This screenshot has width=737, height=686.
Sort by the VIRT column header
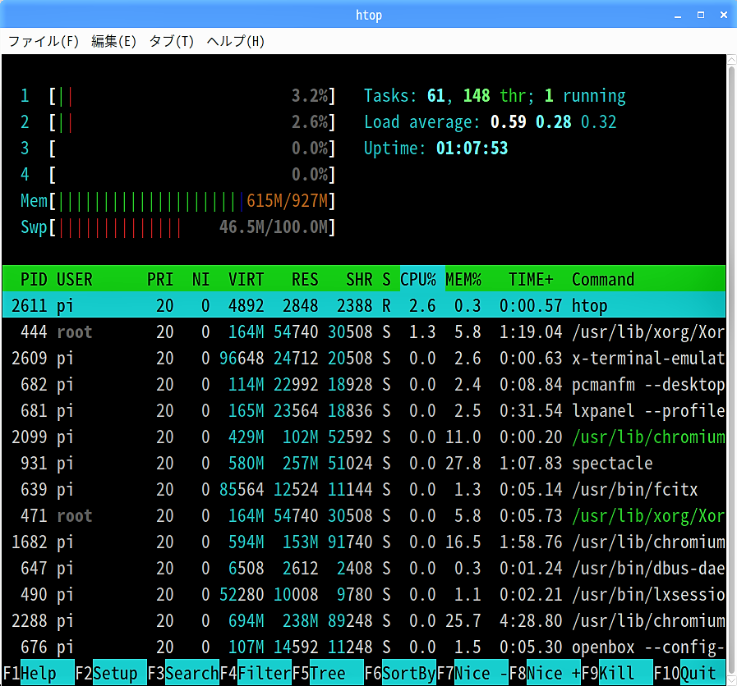[x=246, y=279]
